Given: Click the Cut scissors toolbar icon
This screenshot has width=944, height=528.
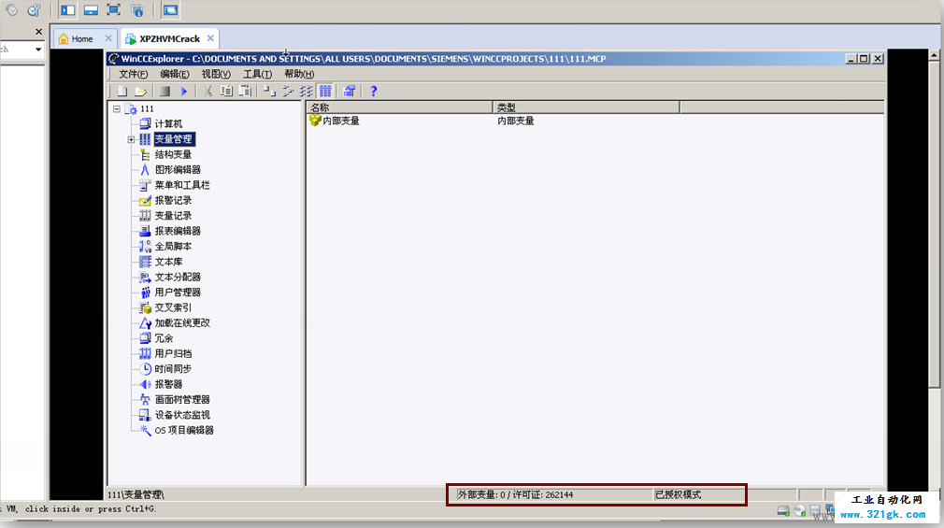Looking at the screenshot, I should (x=208, y=91).
